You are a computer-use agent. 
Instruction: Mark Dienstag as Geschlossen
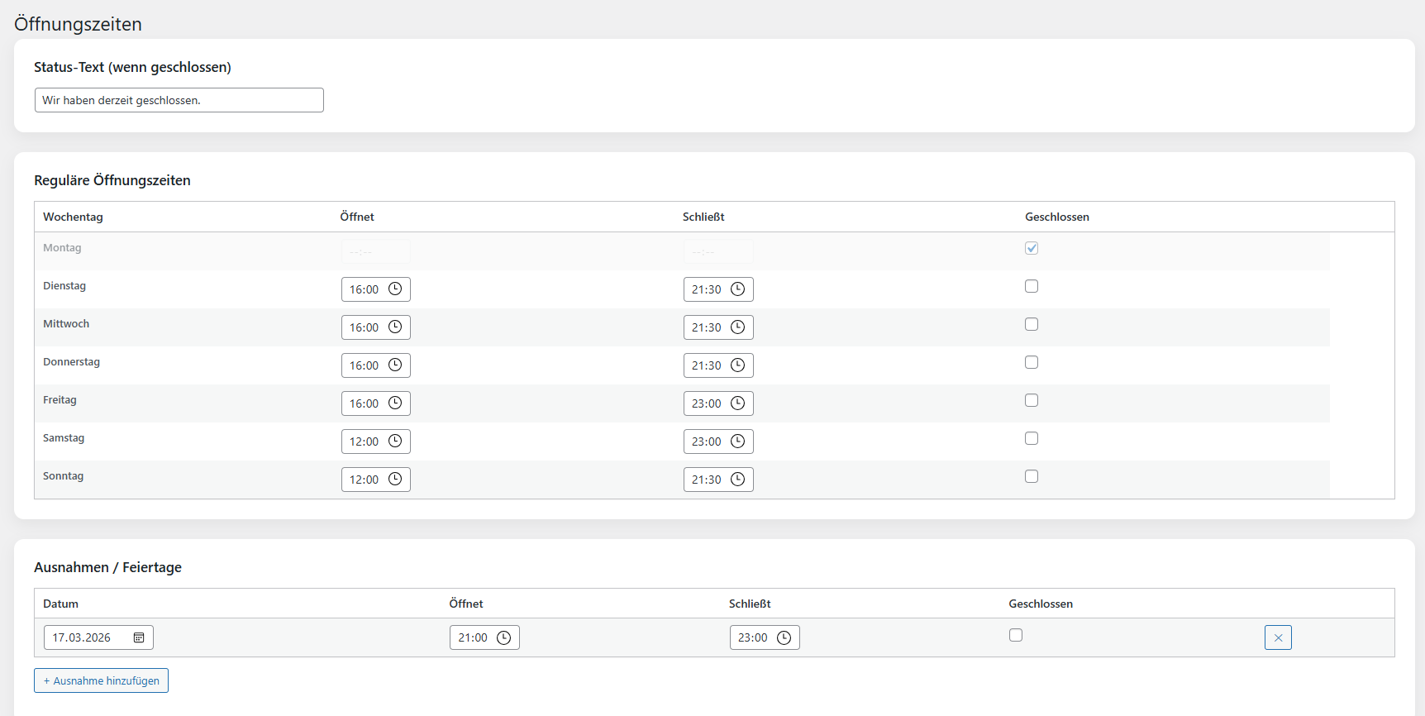(x=1032, y=286)
